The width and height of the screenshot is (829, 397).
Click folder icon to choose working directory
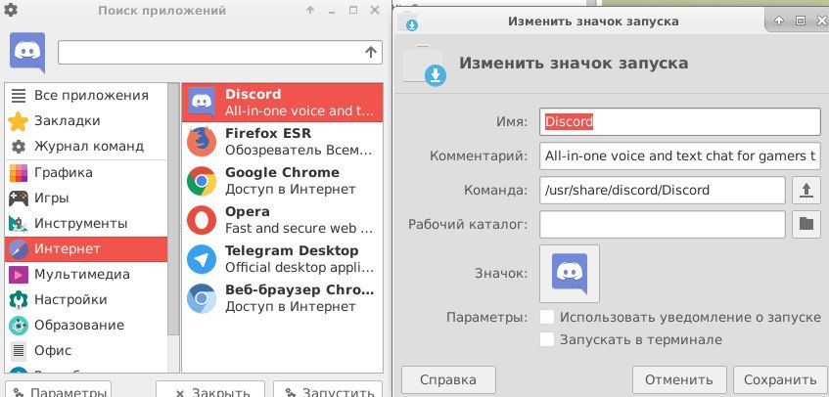pos(806,224)
